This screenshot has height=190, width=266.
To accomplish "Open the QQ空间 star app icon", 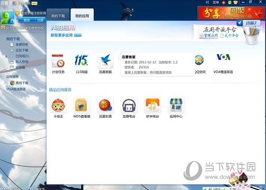I will click(x=199, y=60).
